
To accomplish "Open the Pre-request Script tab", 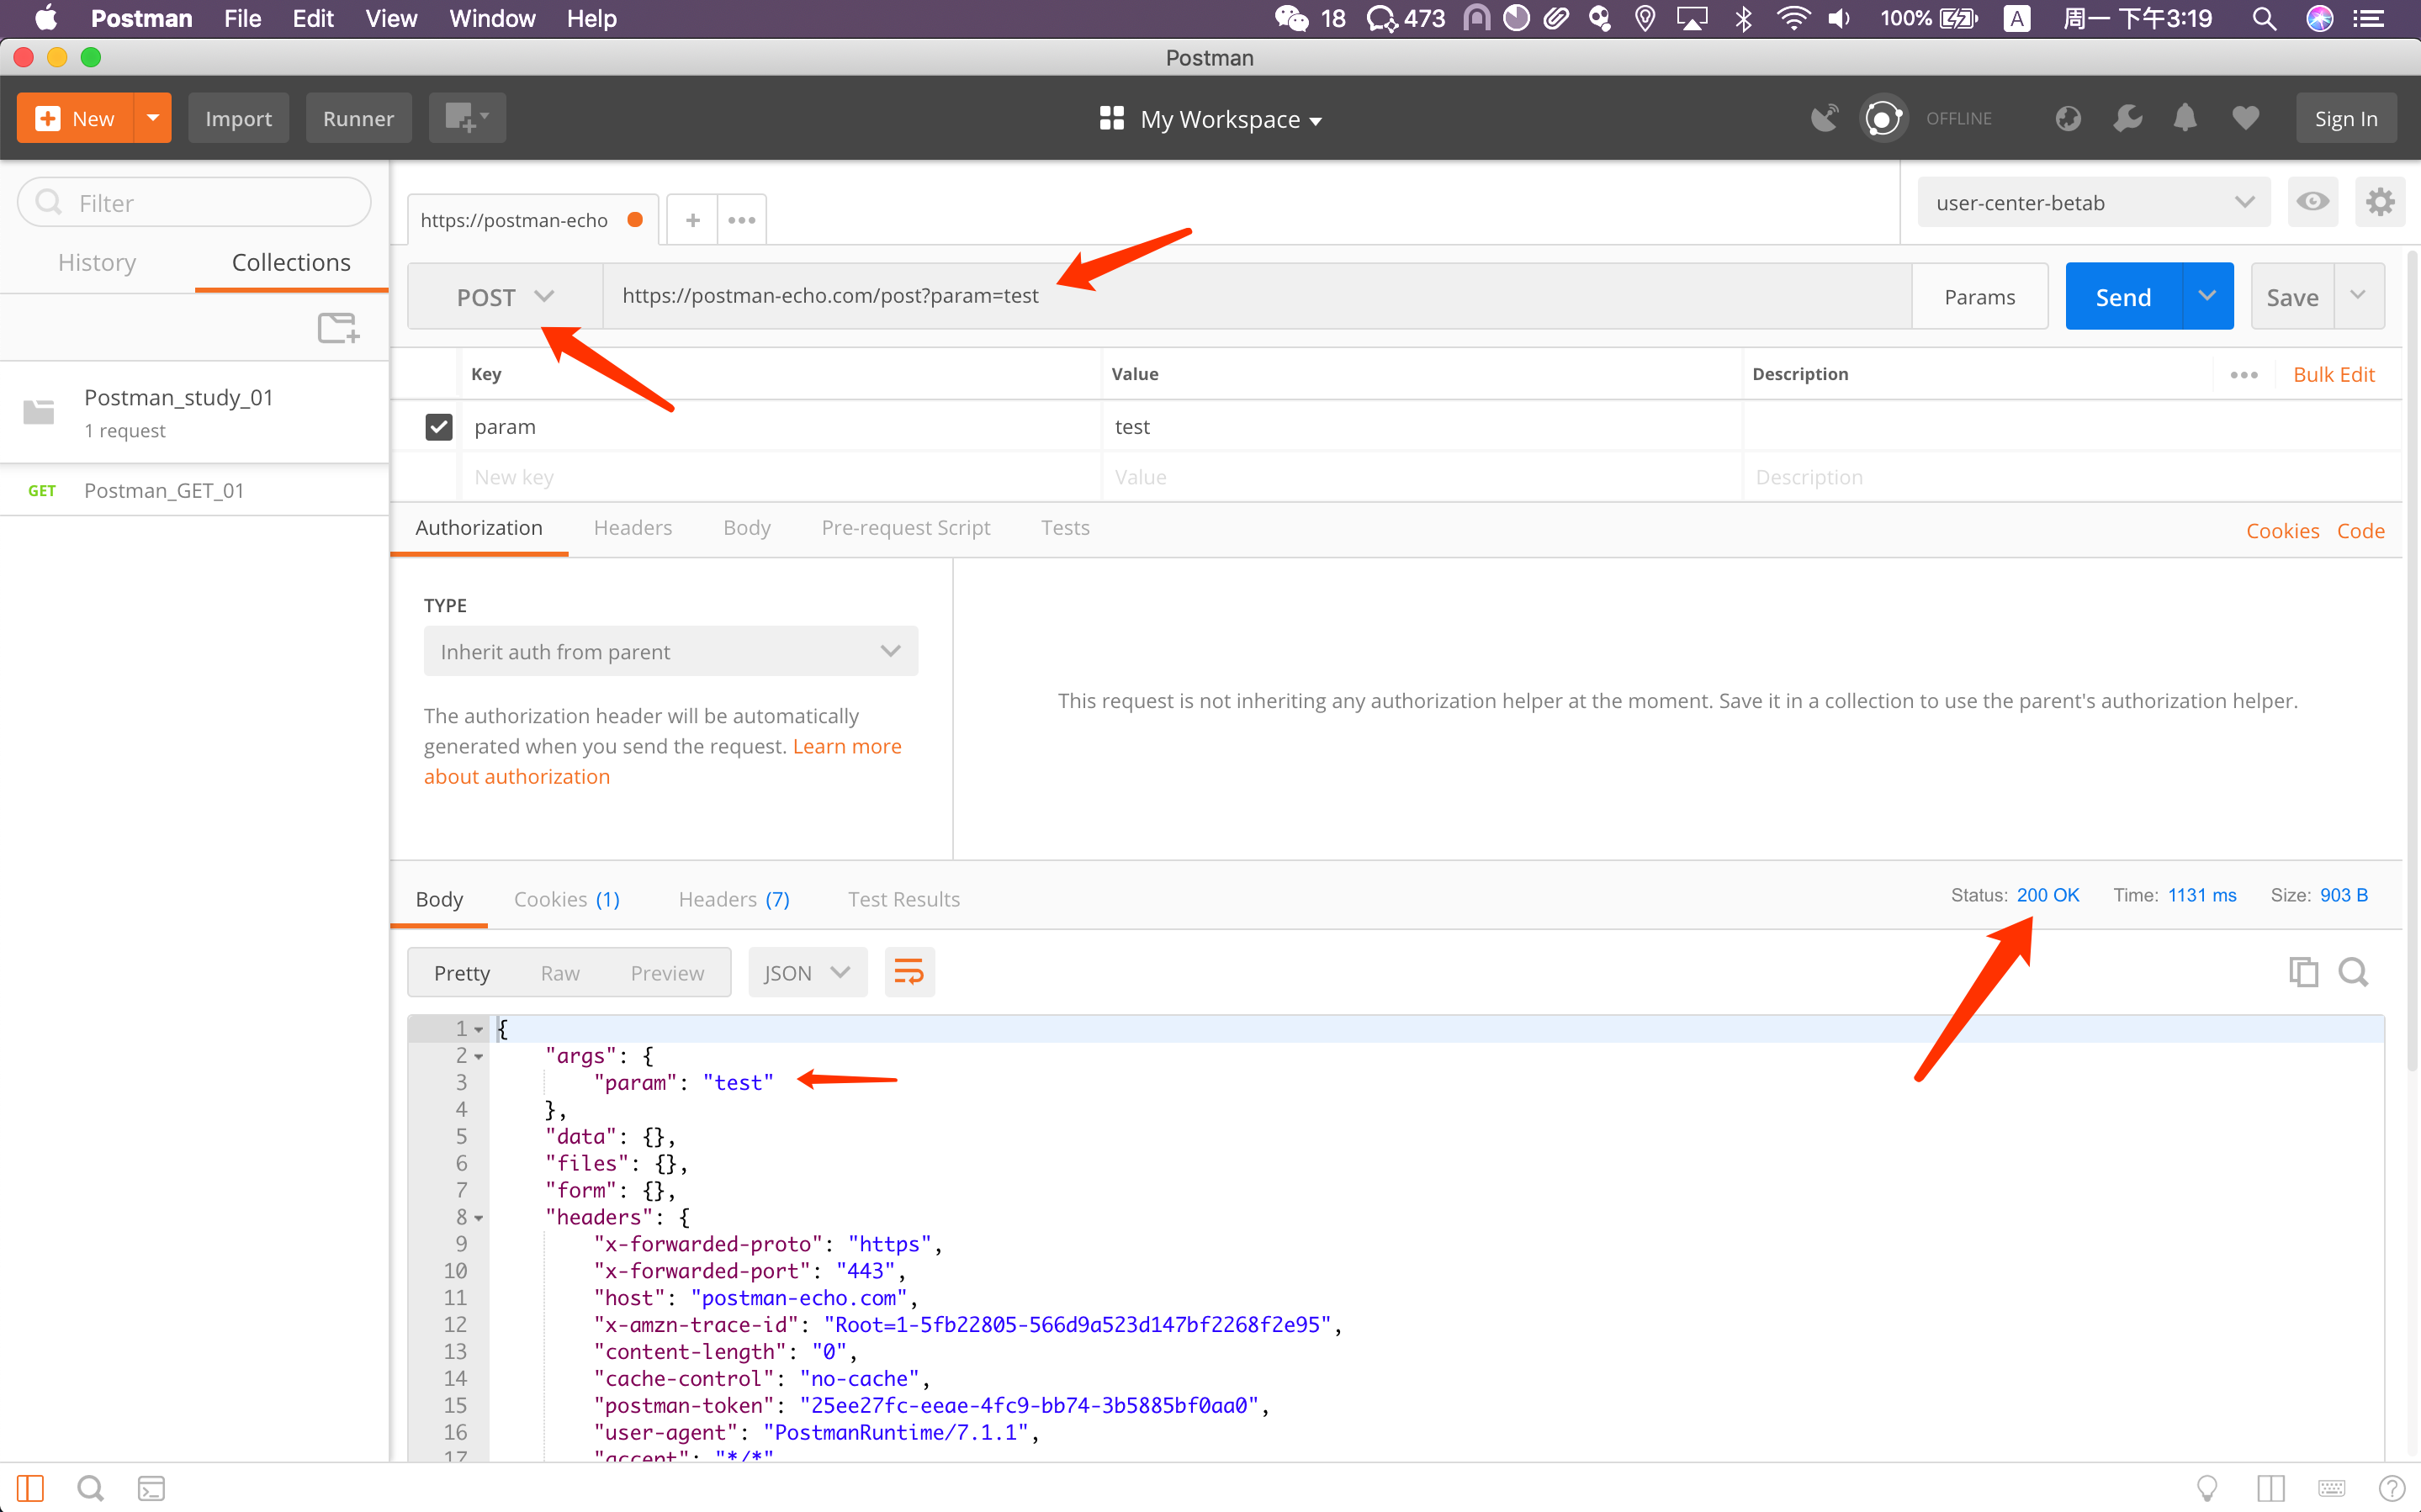I will (906, 528).
